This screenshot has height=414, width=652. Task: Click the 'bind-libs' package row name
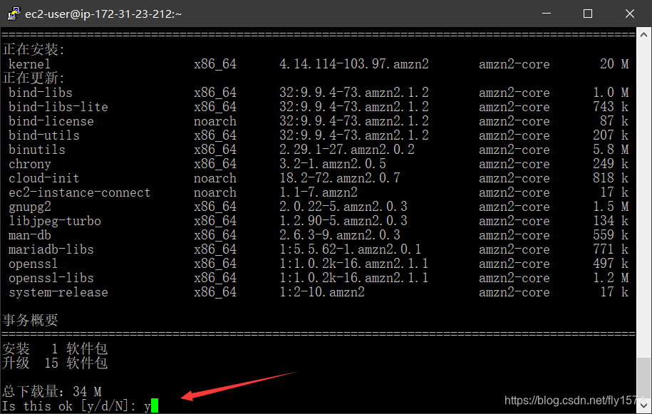41,93
